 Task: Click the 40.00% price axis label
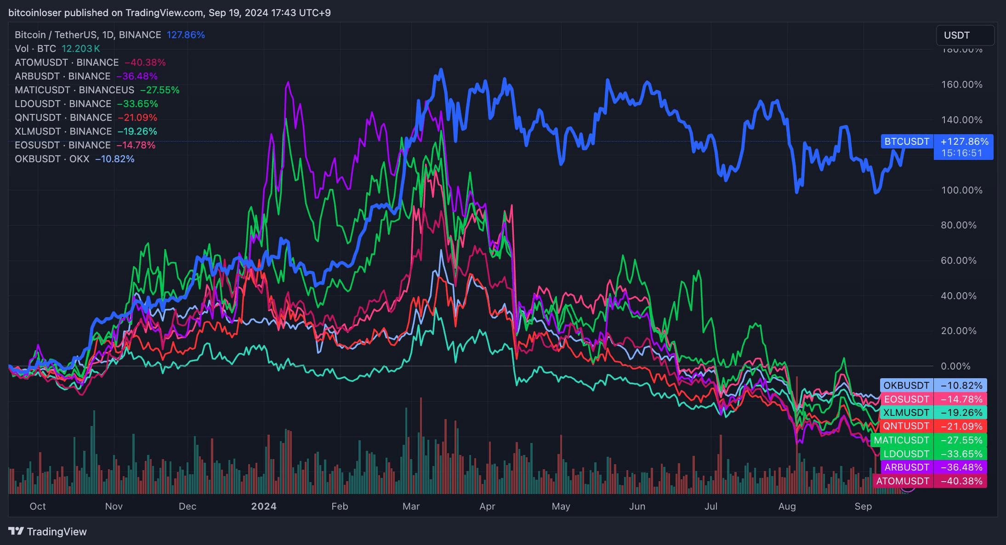tap(959, 296)
